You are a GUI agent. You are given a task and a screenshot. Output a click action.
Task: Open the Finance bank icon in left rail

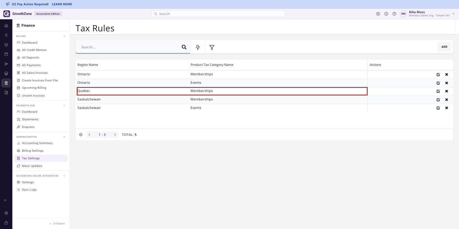click(x=6, y=83)
